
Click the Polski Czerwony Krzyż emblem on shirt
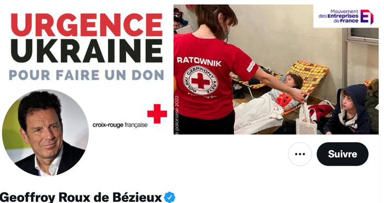click(x=201, y=81)
